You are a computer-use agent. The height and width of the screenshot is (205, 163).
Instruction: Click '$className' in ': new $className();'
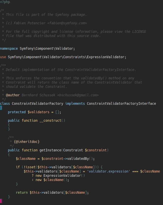[x=53, y=180]
